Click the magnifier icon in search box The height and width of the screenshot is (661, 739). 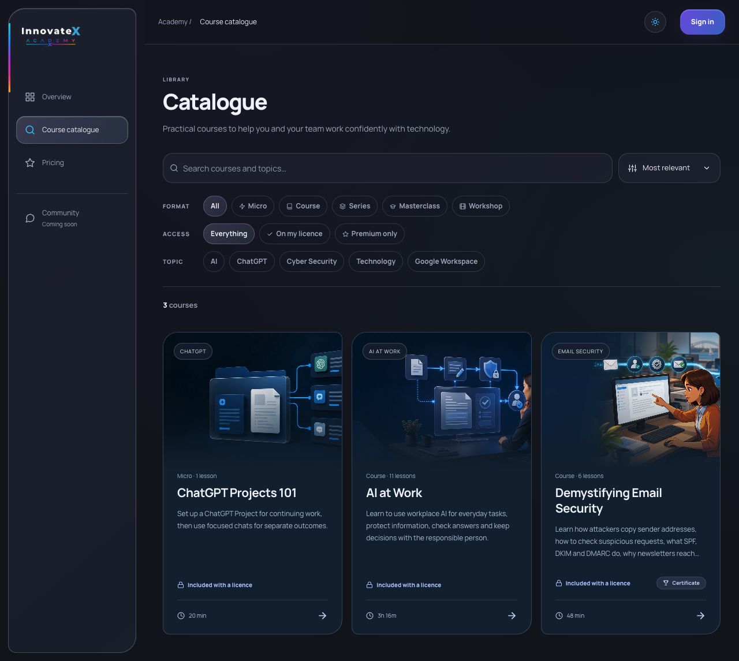(x=174, y=169)
